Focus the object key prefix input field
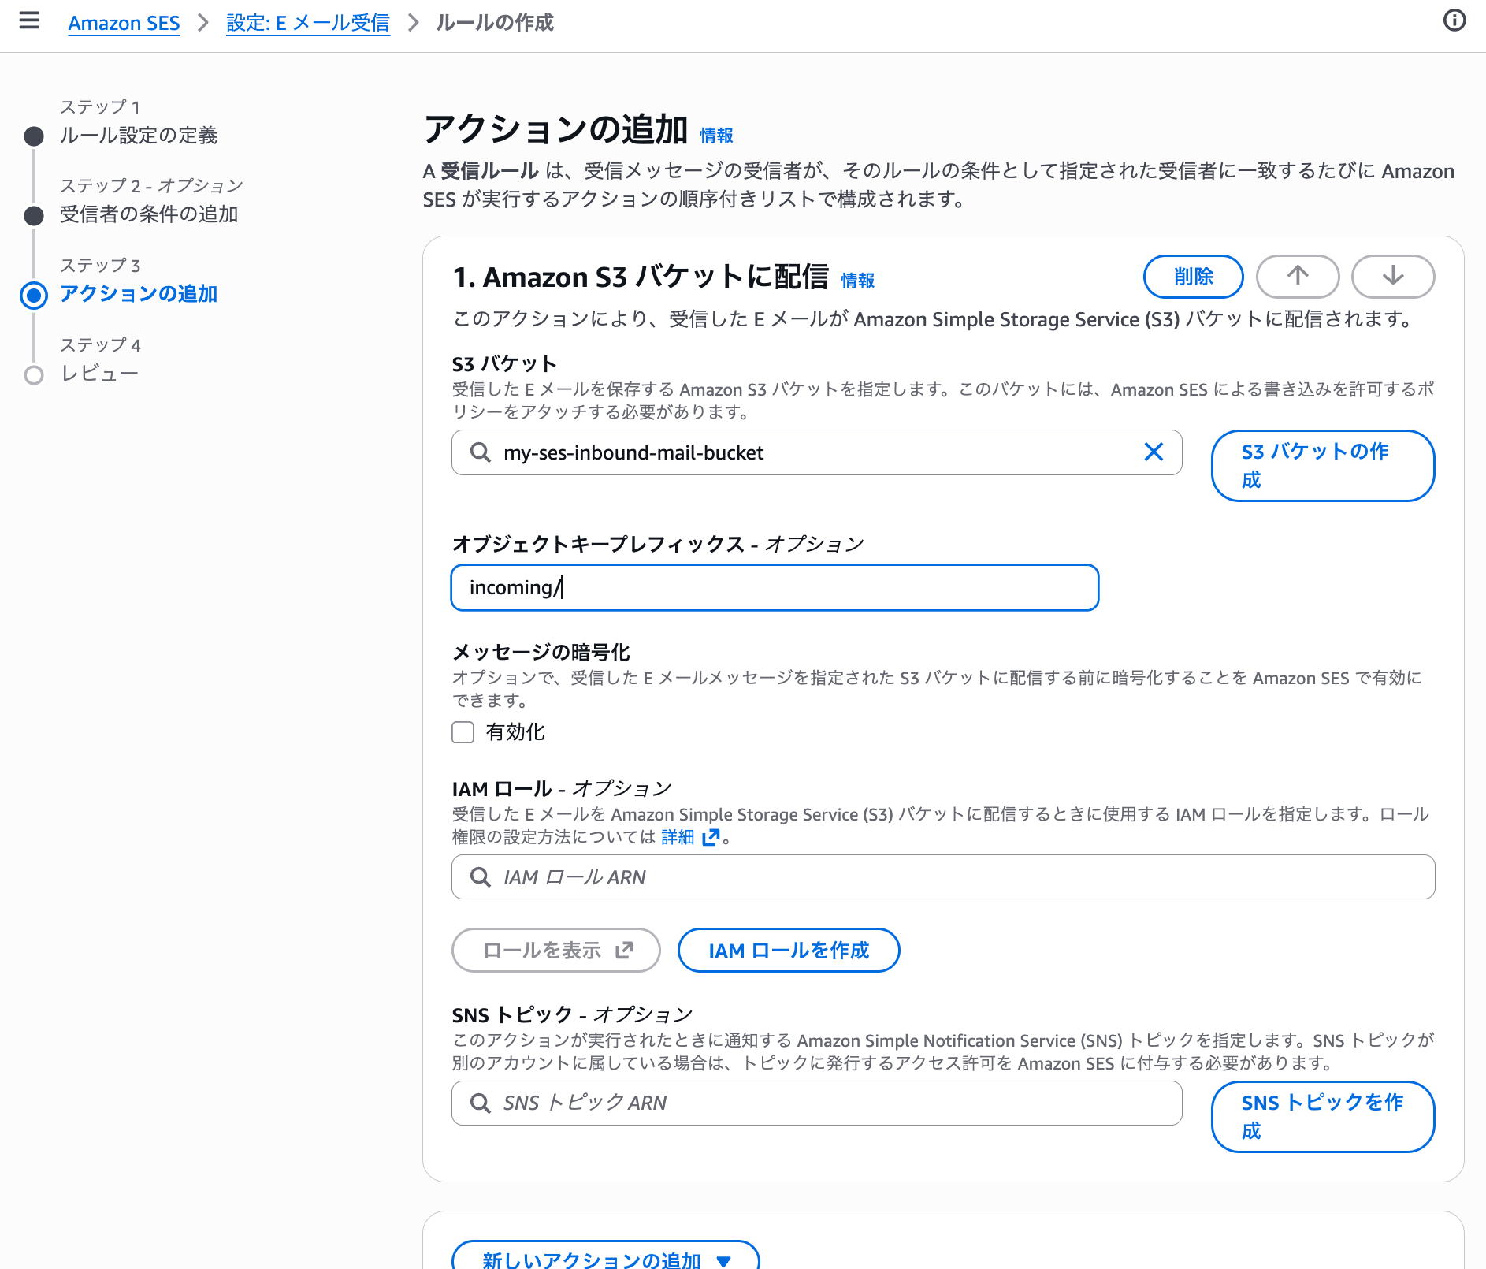The image size is (1486, 1269). pyautogui.click(x=775, y=587)
